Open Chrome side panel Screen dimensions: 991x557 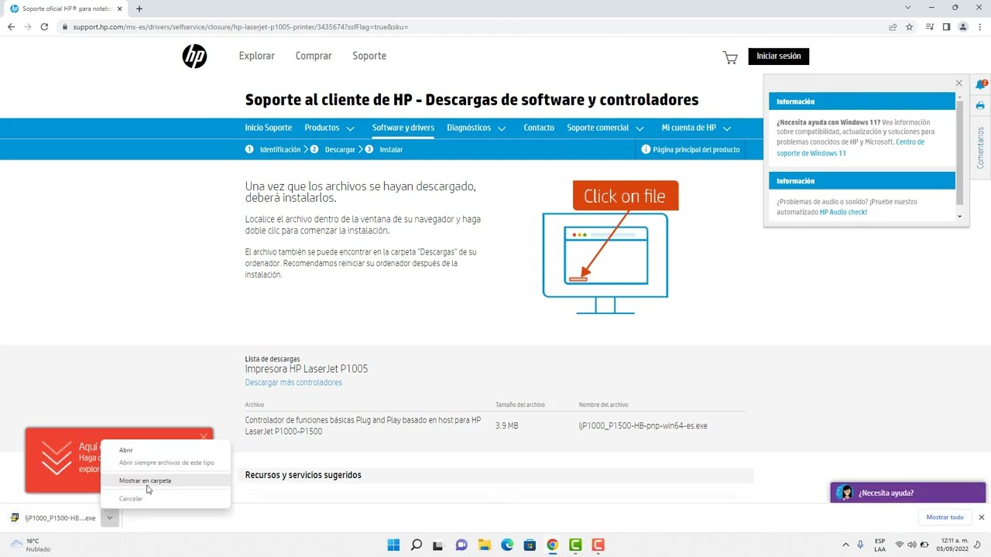(946, 26)
